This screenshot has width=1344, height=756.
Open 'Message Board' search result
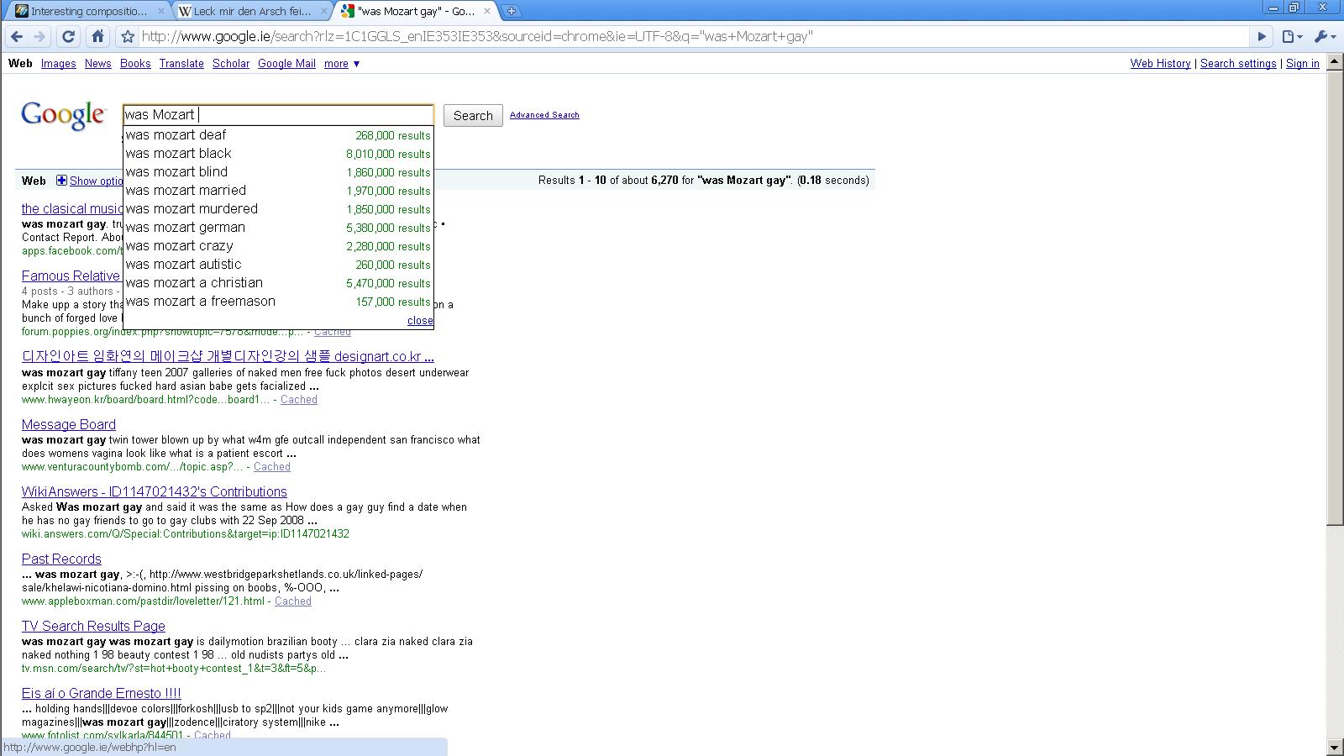69,425
